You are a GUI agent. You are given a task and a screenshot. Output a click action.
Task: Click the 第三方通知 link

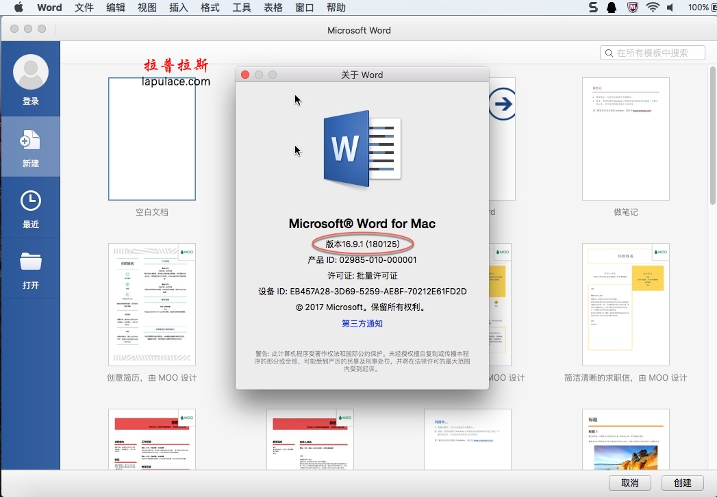point(362,323)
